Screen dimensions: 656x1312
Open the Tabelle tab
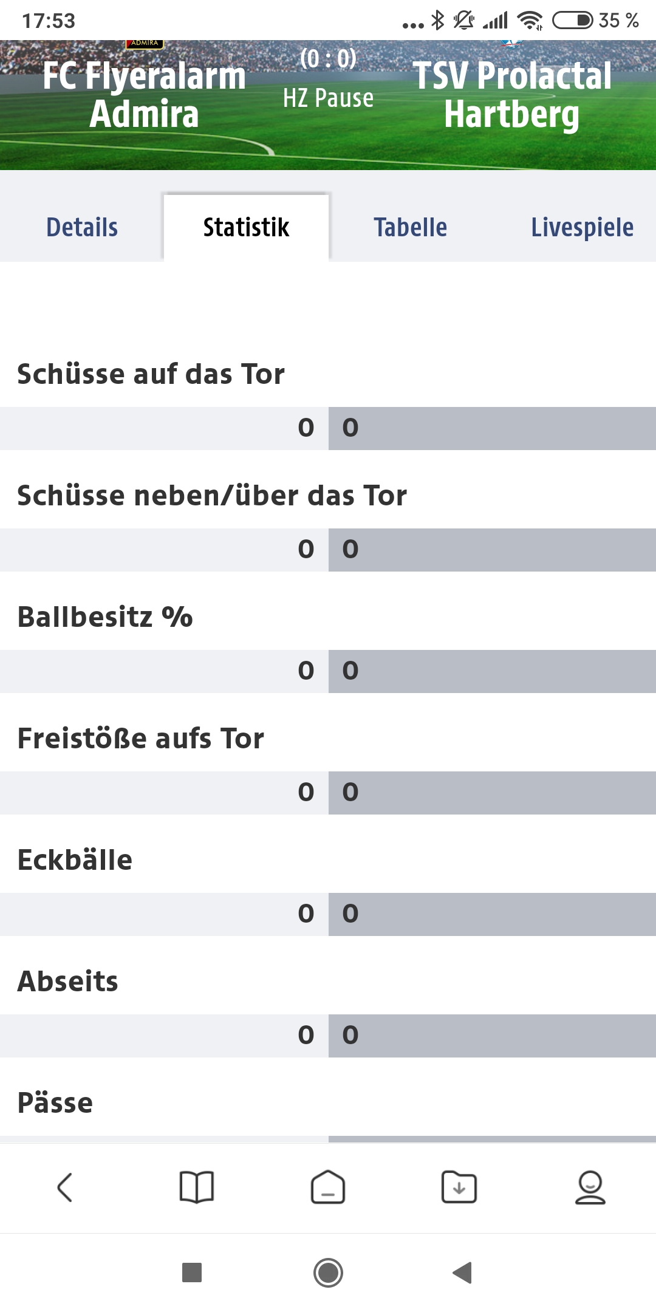coord(411,227)
